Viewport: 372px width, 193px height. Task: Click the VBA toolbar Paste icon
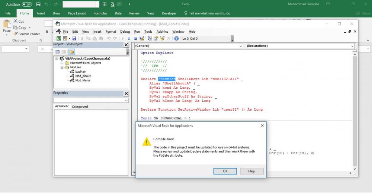[x=94, y=38]
